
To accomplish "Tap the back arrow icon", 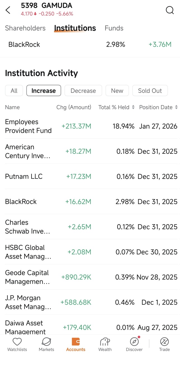I will tap(8, 10).
